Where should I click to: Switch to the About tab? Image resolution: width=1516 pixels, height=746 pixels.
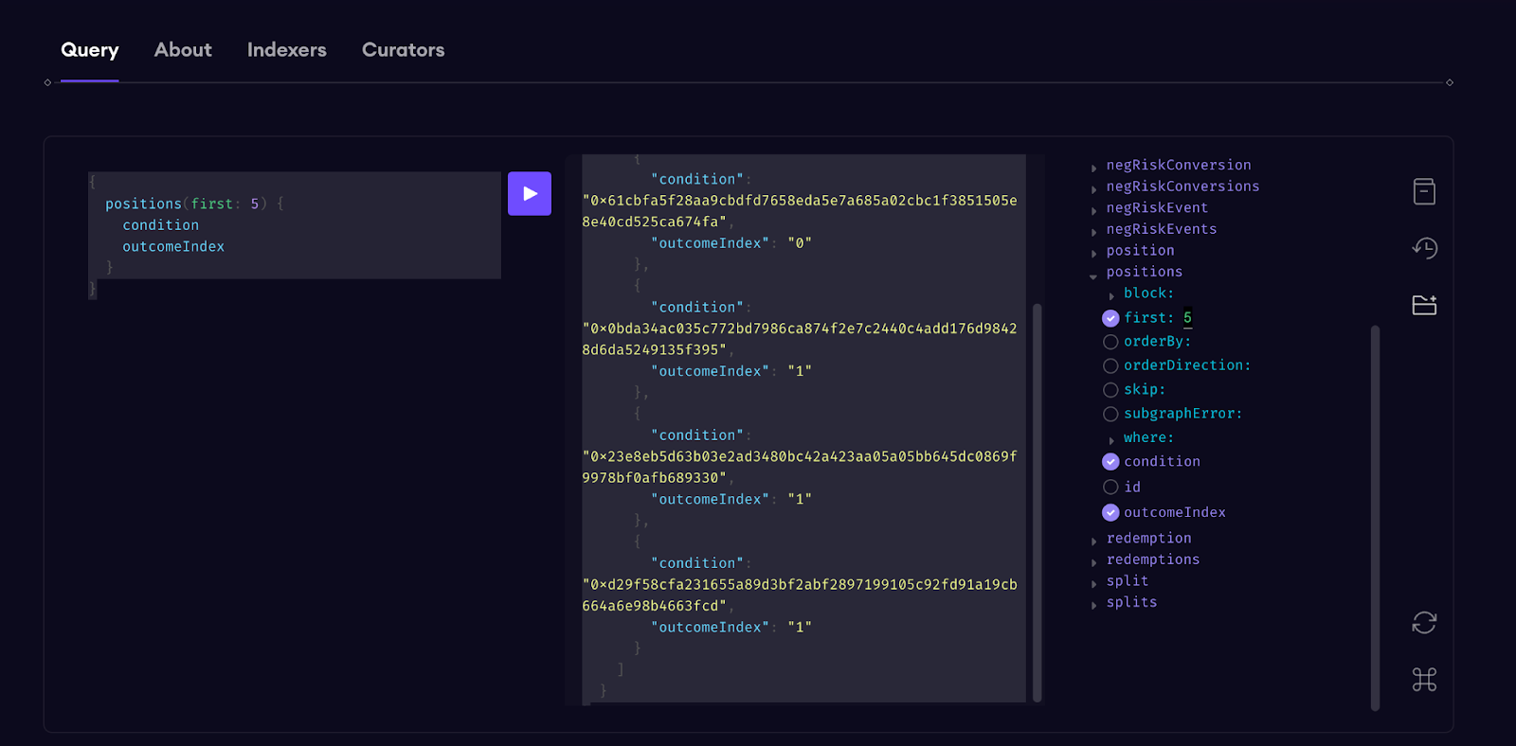coord(183,50)
